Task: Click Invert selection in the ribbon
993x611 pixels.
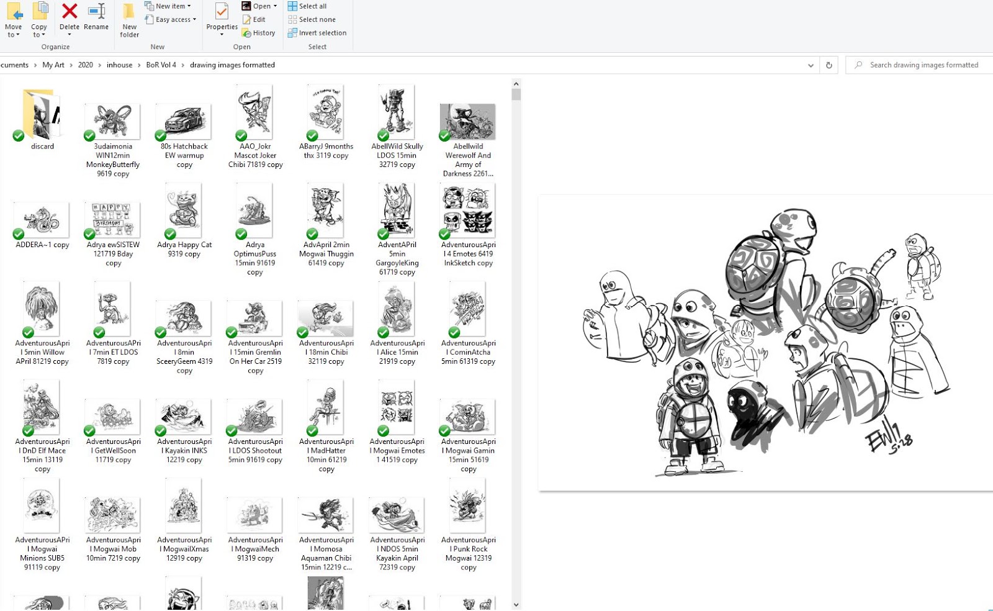Action: (317, 33)
